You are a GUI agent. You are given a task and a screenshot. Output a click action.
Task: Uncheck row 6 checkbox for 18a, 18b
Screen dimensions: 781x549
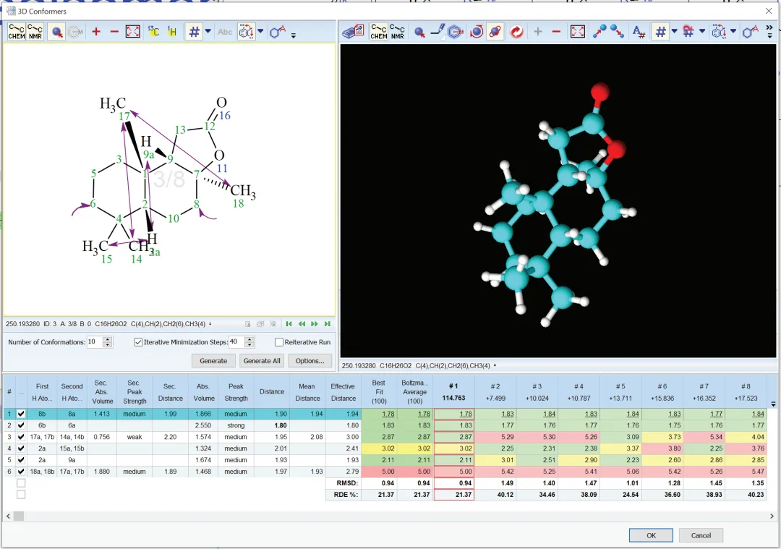click(x=21, y=472)
